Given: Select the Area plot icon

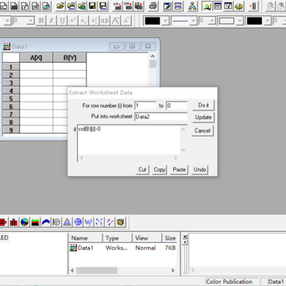Looking at the screenshot, I should click(x=35, y=222).
